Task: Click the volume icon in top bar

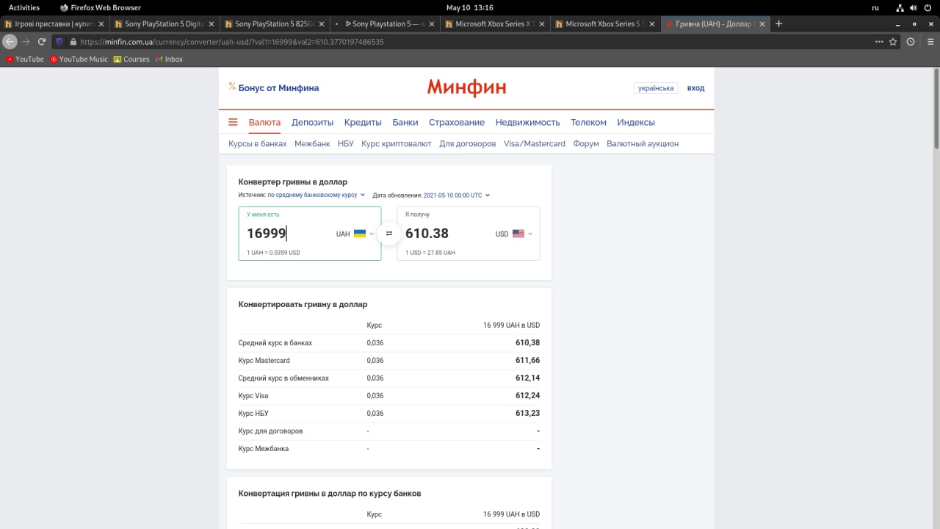Action: (915, 7)
